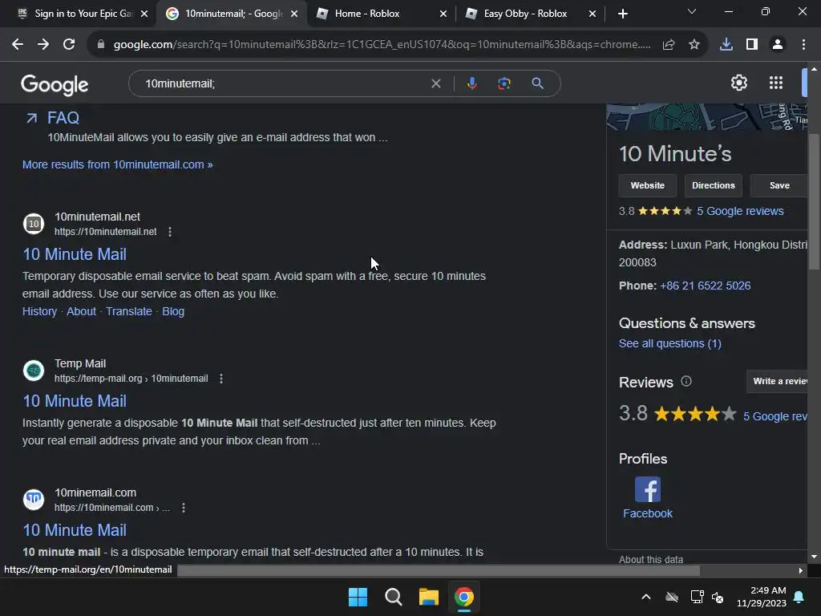The image size is (821, 616).
Task: Click the horizontal scrollbar at page bottom
Action: (439, 570)
